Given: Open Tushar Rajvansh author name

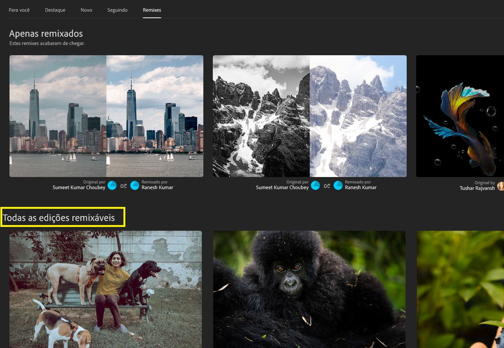Looking at the screenshot, I should click(x=477, y=188).
